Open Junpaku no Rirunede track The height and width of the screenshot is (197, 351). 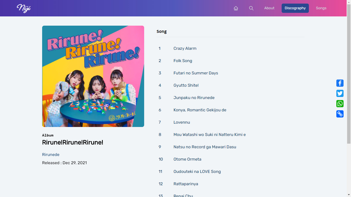(x=194, y=98)
